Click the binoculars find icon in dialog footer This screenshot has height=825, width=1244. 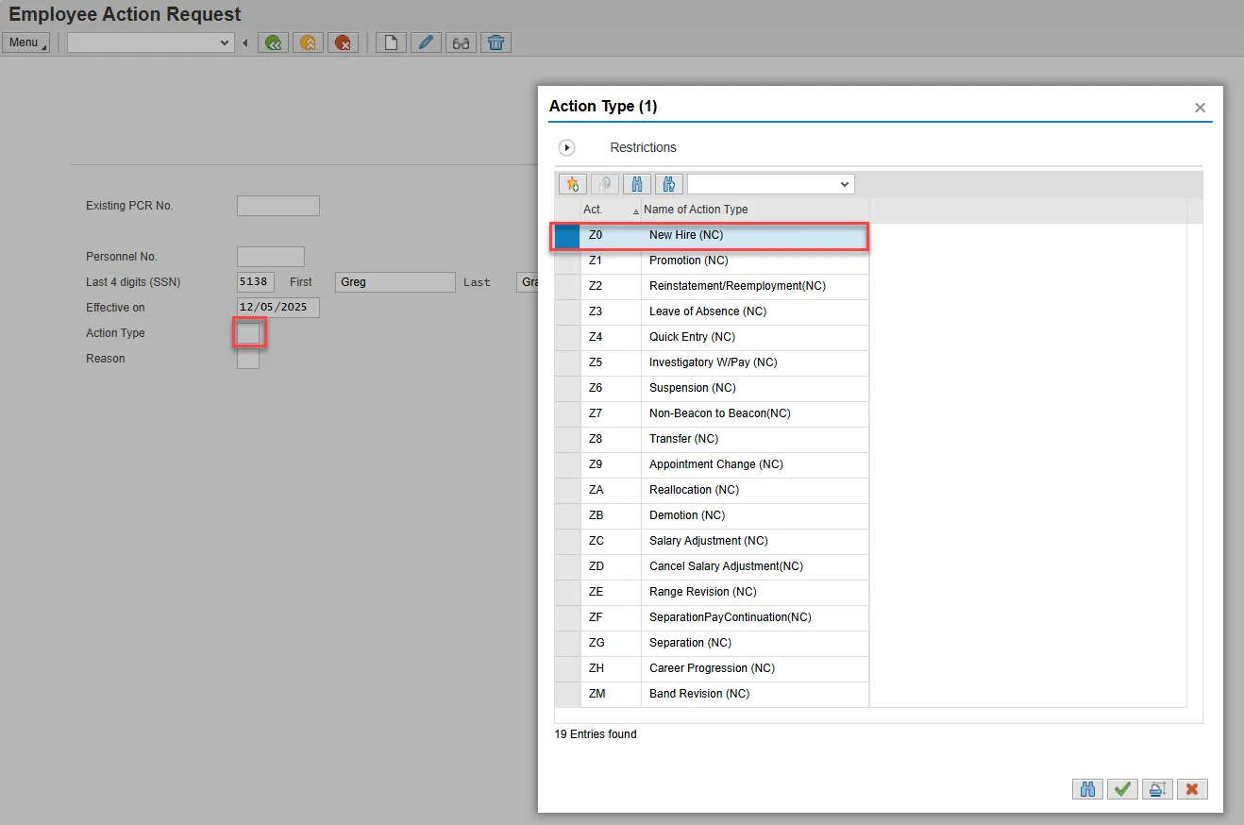pyautogui.click(x=1087, y=789)
